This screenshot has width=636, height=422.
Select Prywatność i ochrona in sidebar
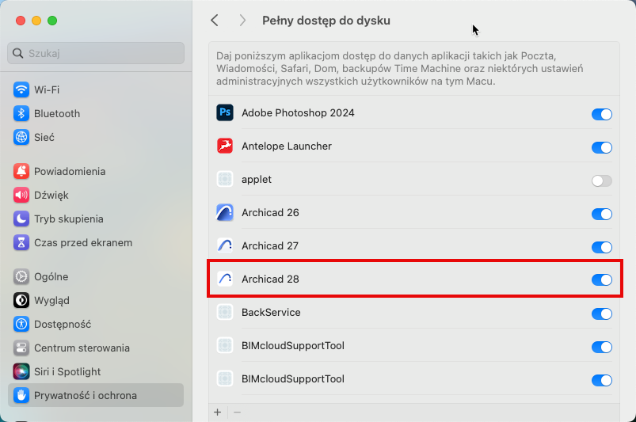tap(96, 395)
